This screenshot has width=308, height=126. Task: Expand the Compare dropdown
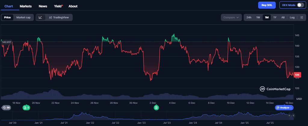[231, 17]
